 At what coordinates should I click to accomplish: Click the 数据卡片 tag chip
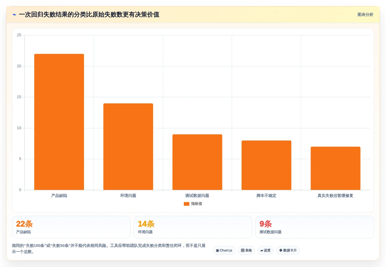[288, 250]
